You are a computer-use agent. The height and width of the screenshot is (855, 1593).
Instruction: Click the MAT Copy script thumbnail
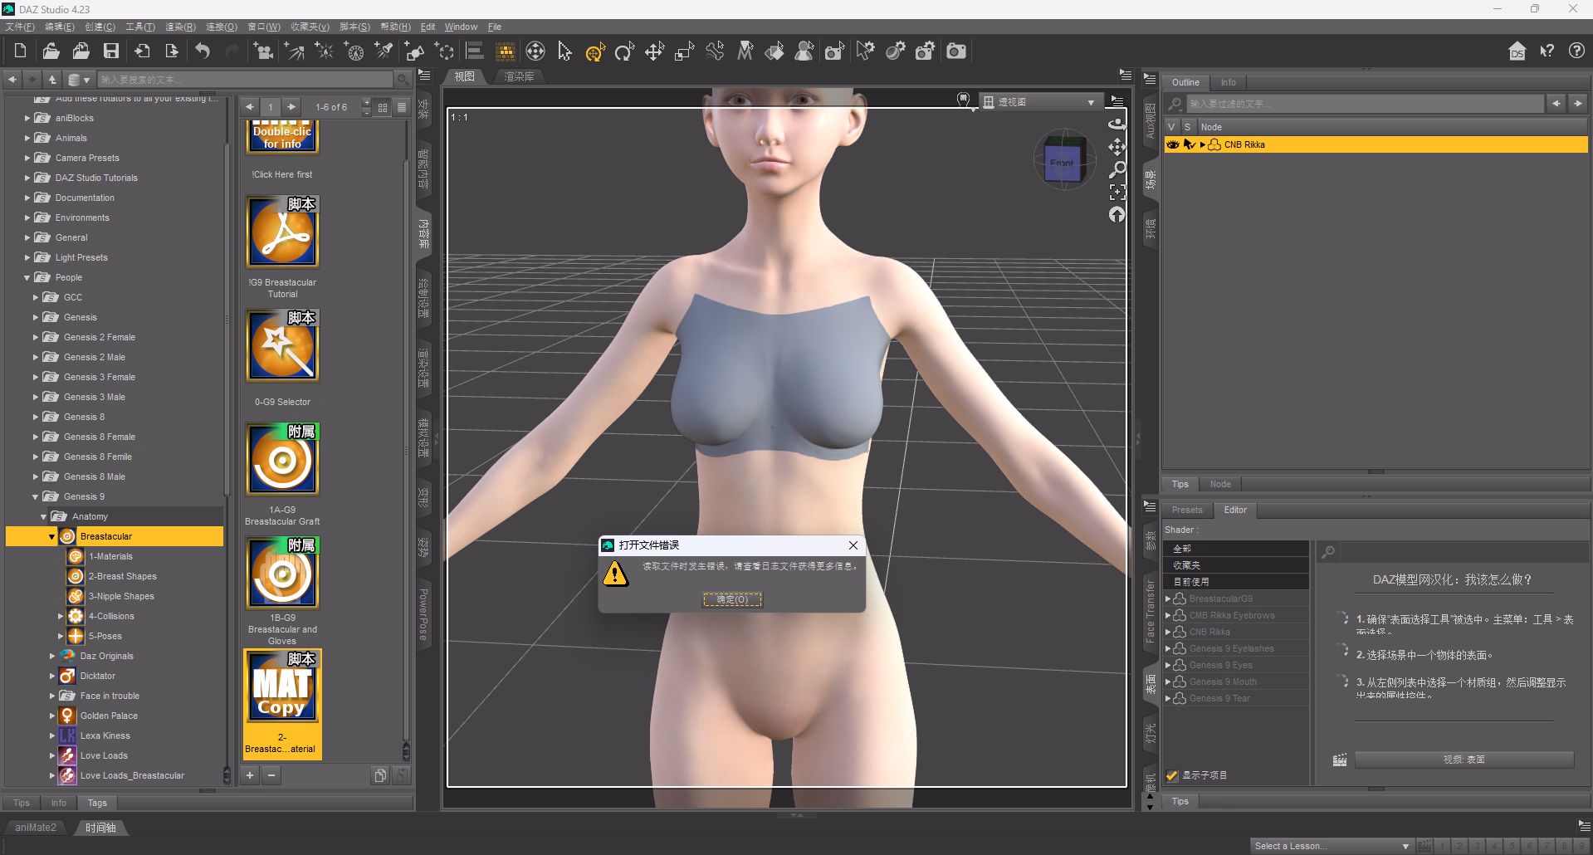pos(282,686)
